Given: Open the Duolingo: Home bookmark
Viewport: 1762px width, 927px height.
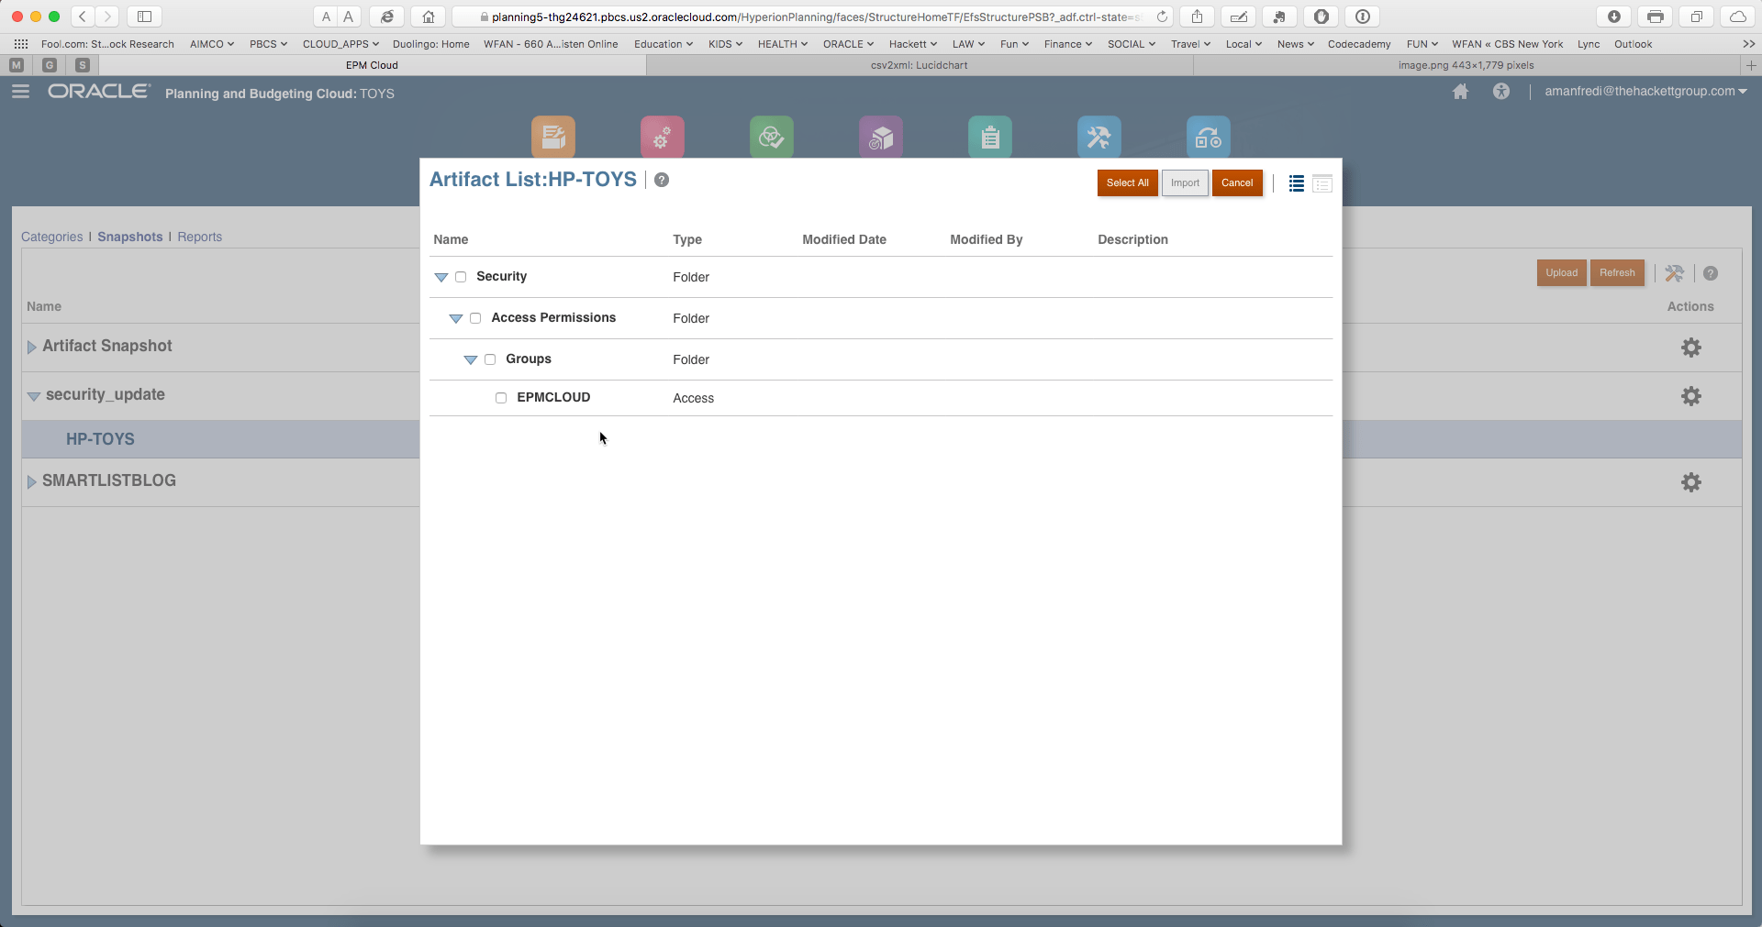Looking at the screenshot, I should click(431, 44).
